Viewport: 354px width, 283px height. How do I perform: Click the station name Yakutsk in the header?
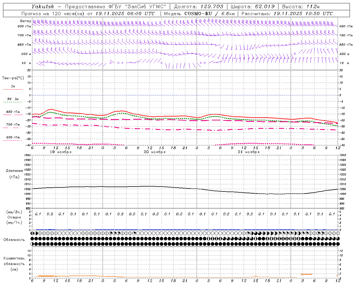[43, 7]
